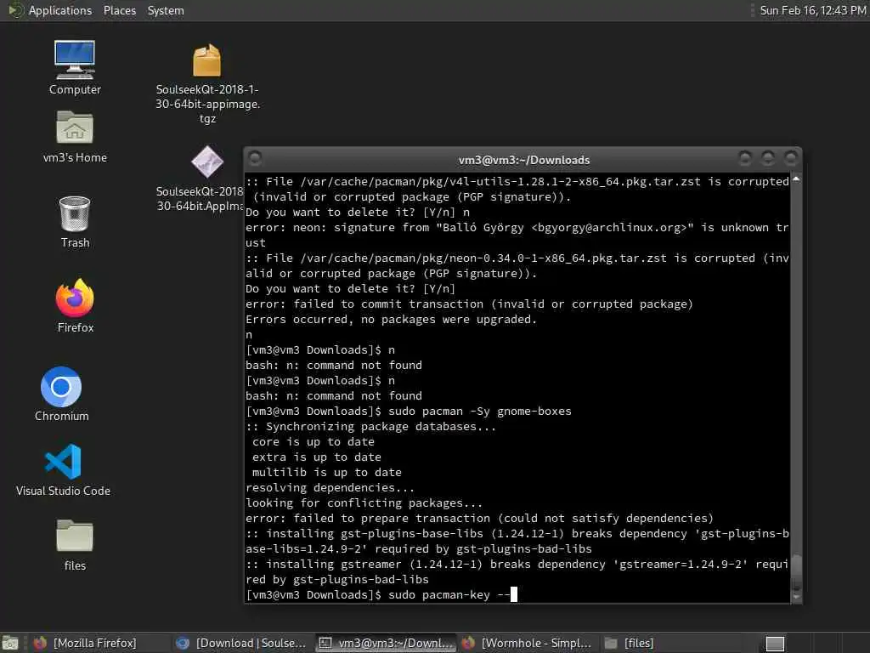Click terminal scrollbar up arrow

pyautogui.click(x=796, y=179)
